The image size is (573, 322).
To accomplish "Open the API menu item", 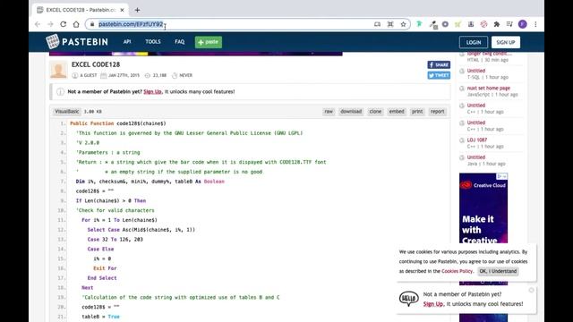I will pyautogui.click(x=127, y=42).
